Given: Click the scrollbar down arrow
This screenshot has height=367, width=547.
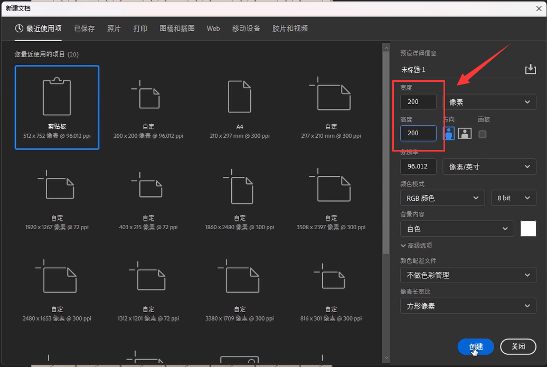Looking at the screenshot, I should coord(386,357).
